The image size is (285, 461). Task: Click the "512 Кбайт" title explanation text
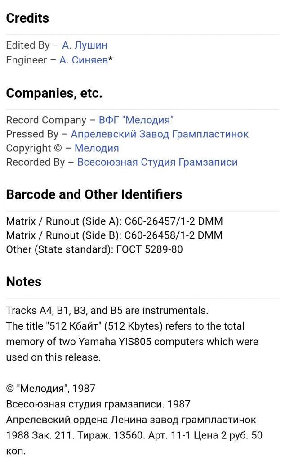coord(132,342)
